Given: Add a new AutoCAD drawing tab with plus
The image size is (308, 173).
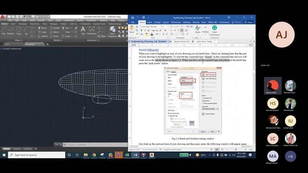Looking at the screenshot, I should tap(47, 44).
